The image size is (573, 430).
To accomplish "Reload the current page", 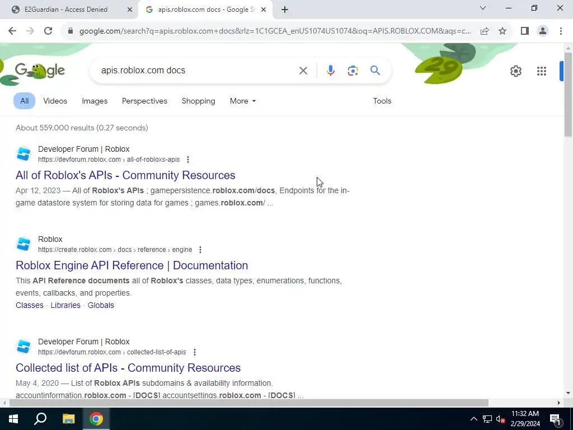I will pos(48,31).
